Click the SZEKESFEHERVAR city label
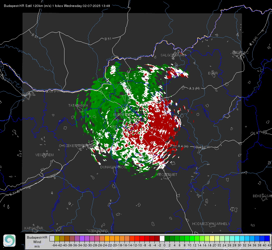The width and height of the screenshot is (272, 250). pyautogui.click(x=79, y=146)
